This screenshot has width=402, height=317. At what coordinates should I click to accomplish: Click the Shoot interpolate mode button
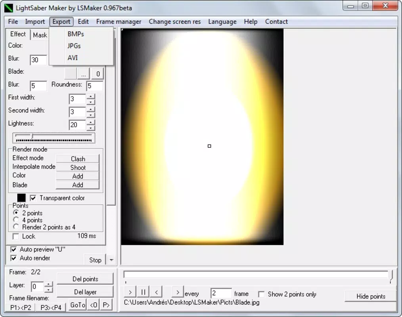78,168
